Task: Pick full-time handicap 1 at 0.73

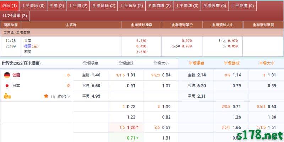Action: (129, 107)
